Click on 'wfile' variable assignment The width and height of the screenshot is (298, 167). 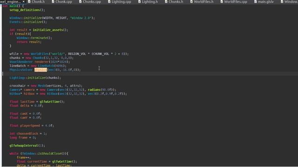click(14, 54)
